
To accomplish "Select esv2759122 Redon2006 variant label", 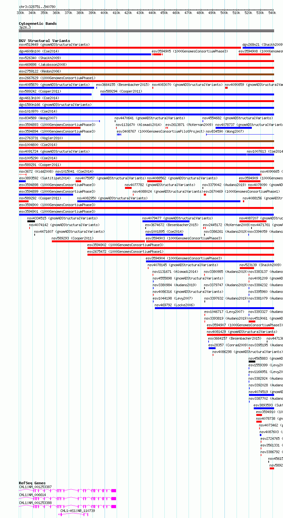I will [40, 72].
